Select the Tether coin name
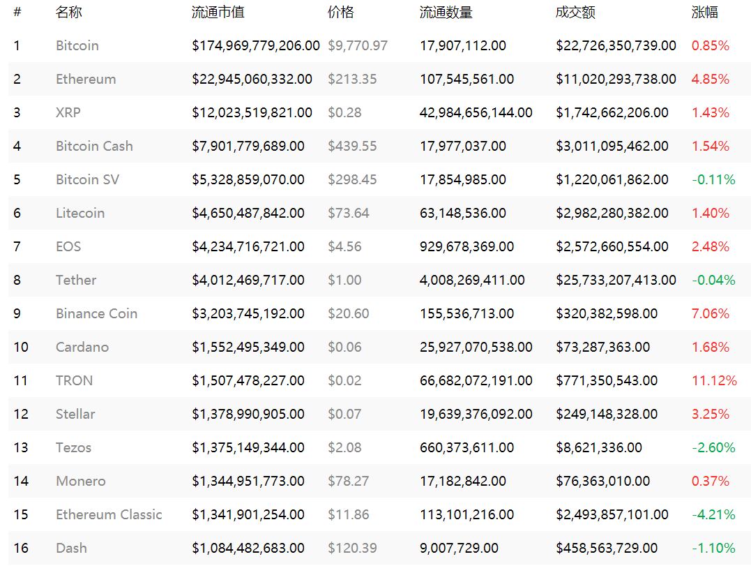The height and width of the screenshot is (566, 751). click(76, 280)
